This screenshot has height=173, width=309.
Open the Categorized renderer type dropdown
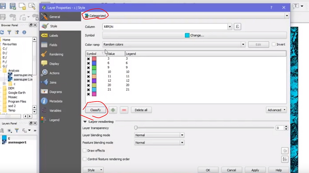(x=186, y=16)
